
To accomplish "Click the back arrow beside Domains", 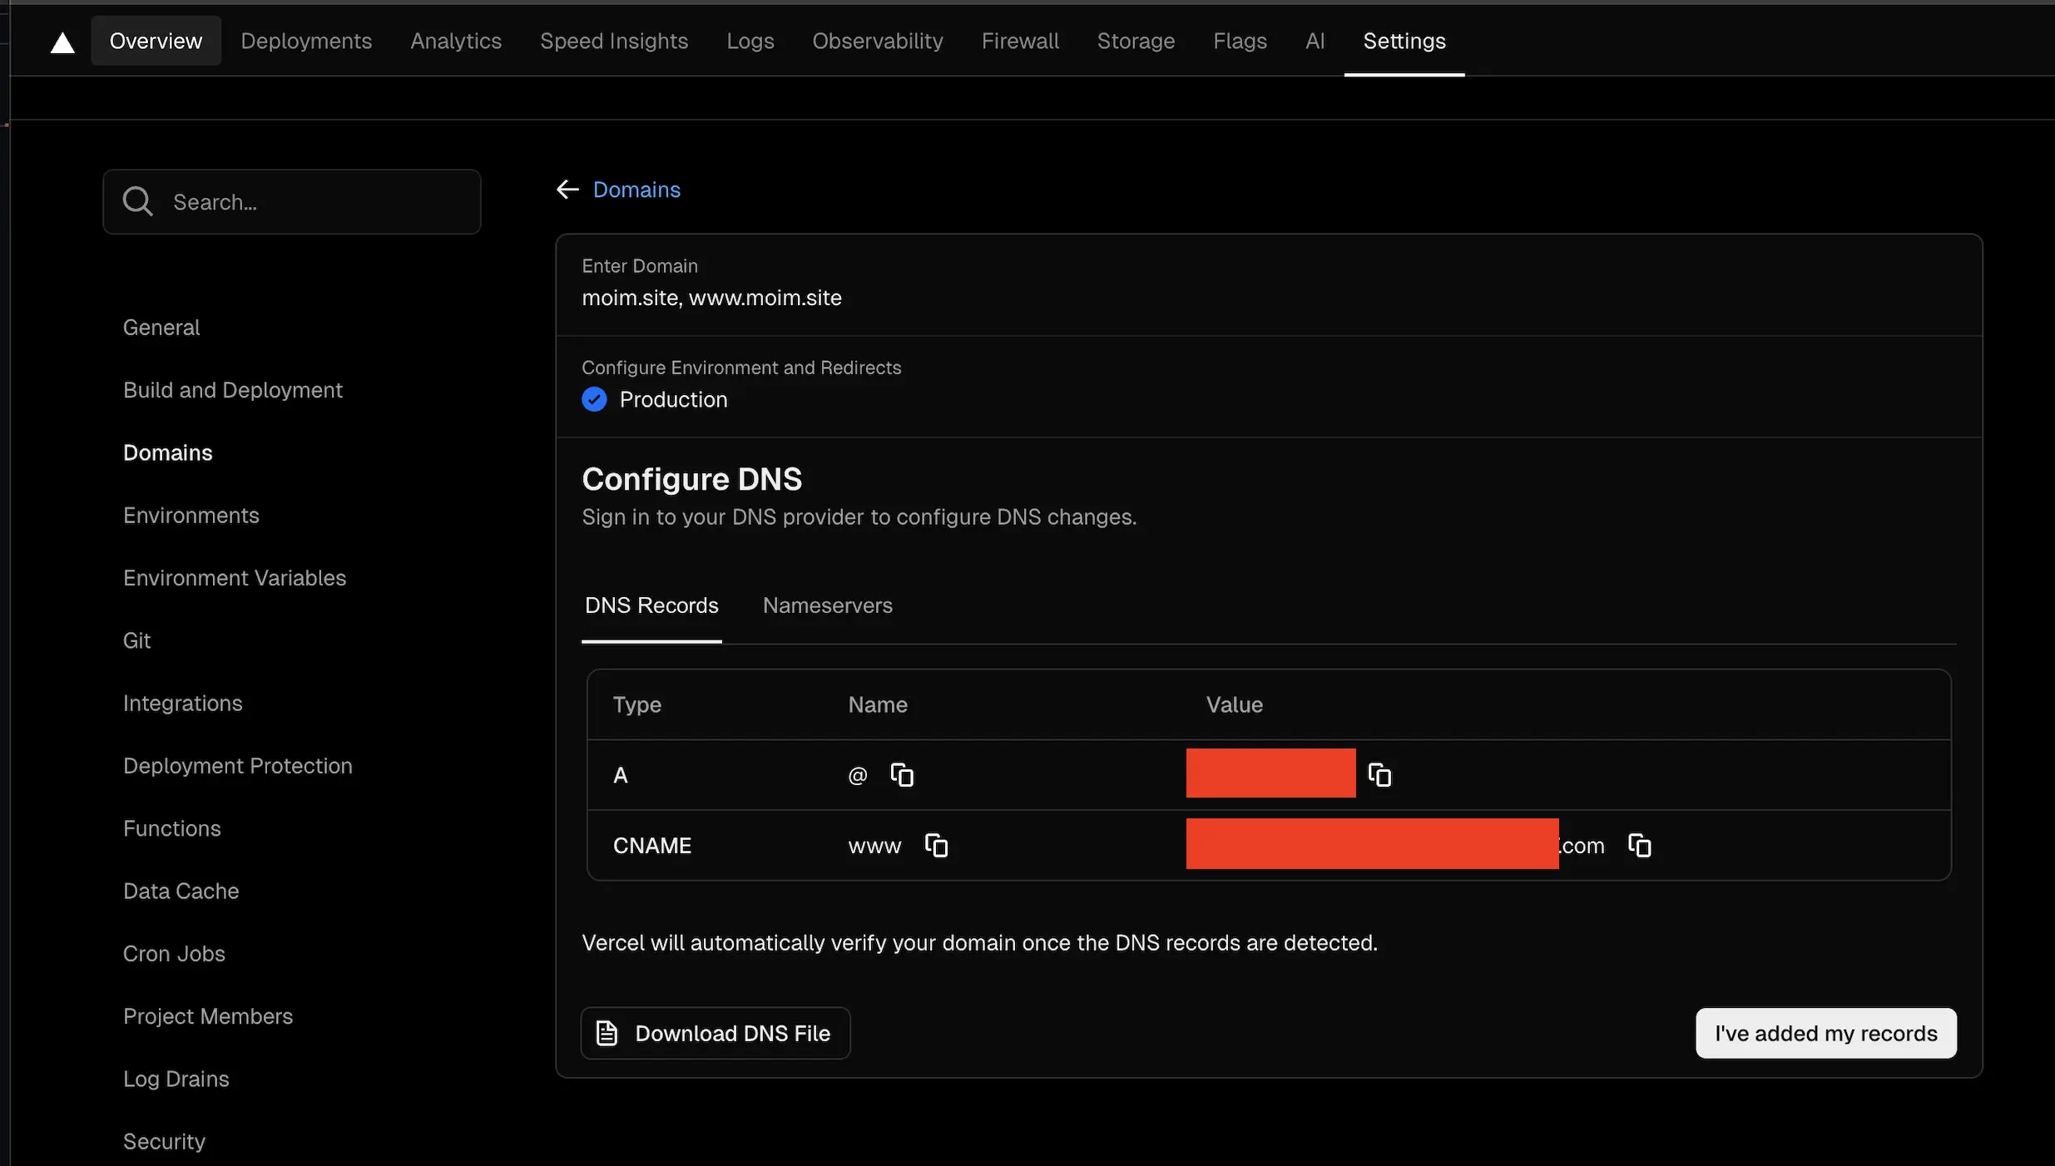I will click(567, 190).
